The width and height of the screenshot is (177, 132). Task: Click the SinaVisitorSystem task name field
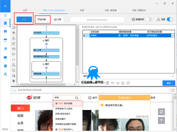pos(97,20)
